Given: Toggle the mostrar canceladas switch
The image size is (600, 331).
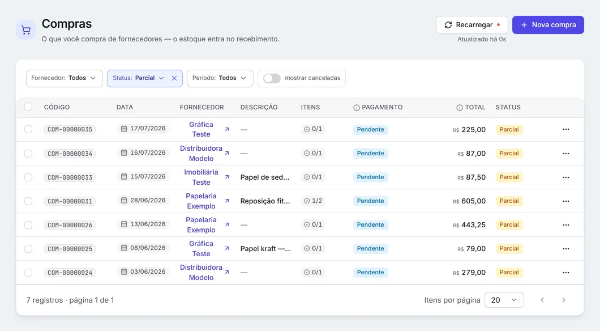Looking at the screenshot, I should pyautogui.click(x=272, y=78).
